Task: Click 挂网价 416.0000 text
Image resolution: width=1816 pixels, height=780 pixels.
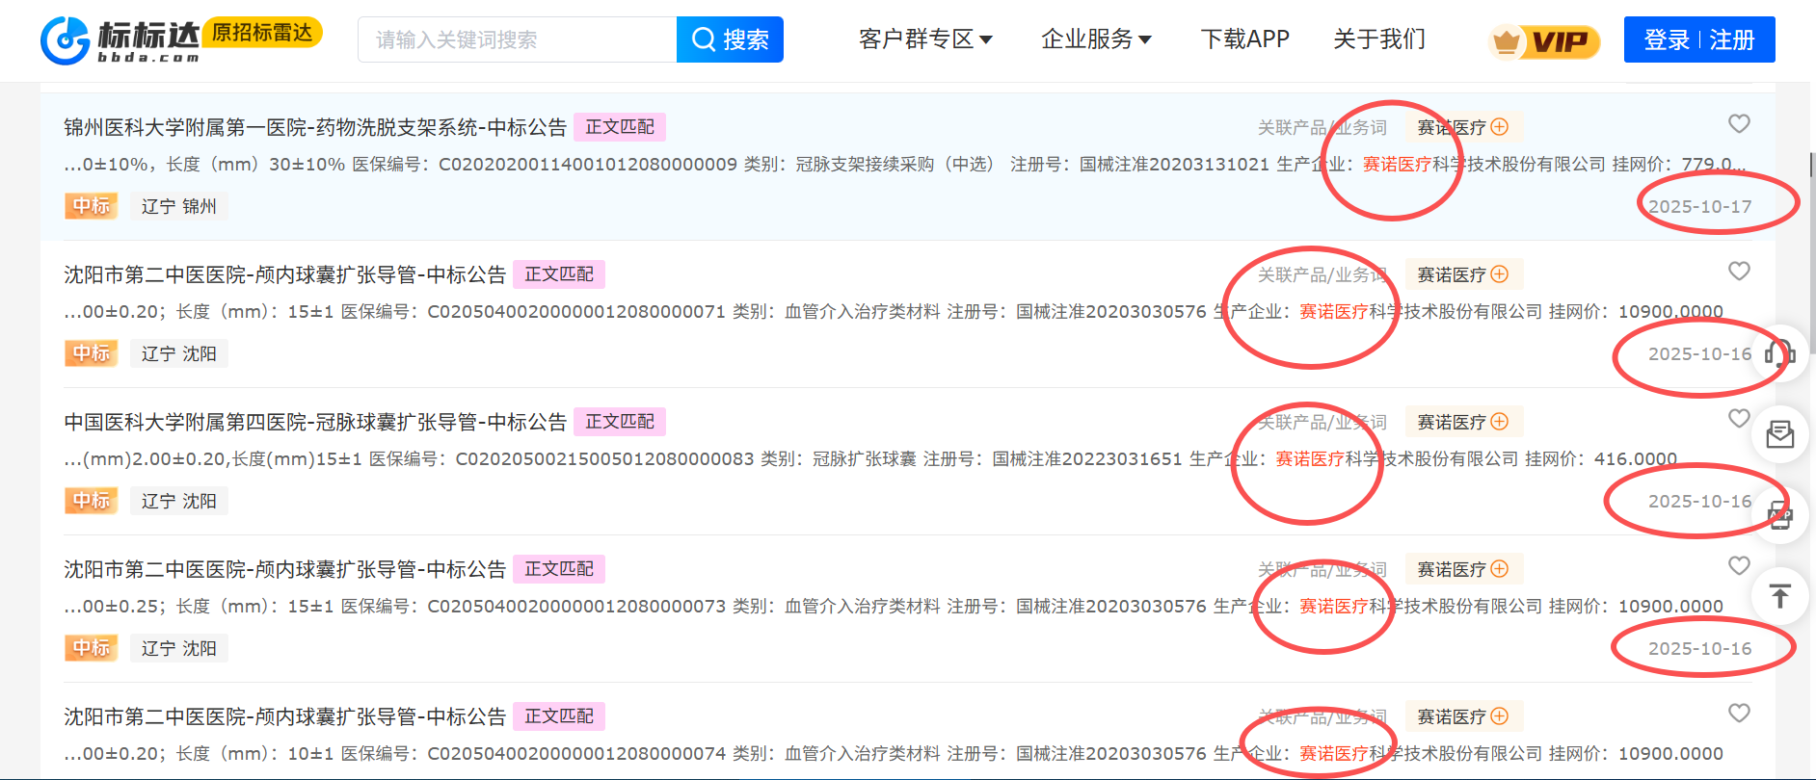Action: click(1601, 458)
